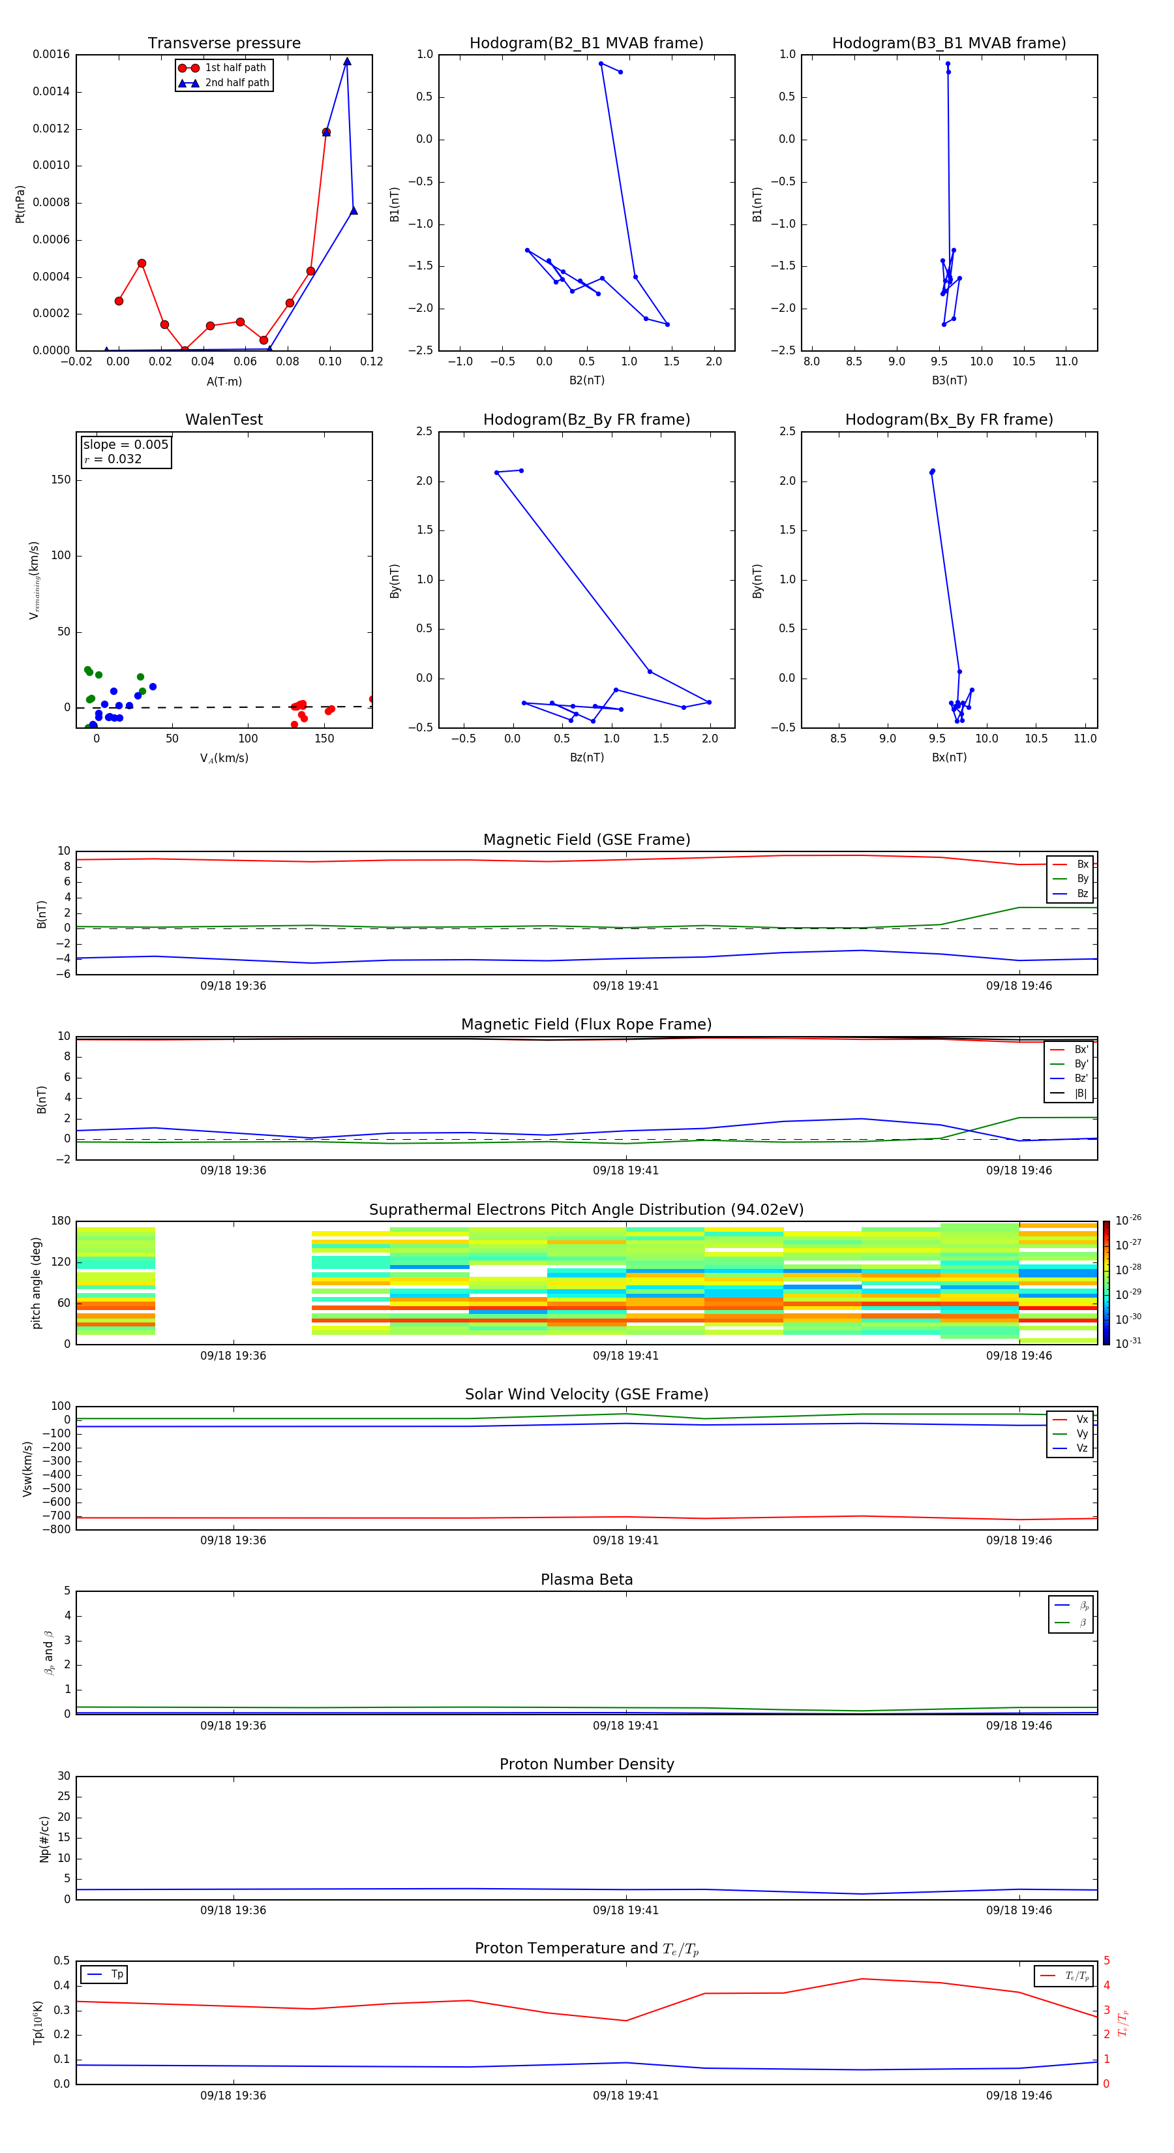Click the 'B3(nT)' x-axis label

[949, 380]
